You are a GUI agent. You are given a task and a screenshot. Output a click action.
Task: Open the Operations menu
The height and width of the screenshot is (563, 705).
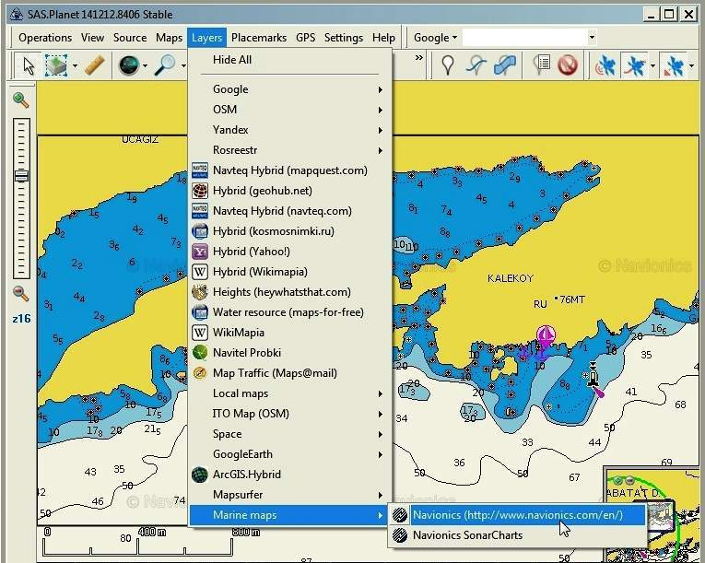[45, 38]
